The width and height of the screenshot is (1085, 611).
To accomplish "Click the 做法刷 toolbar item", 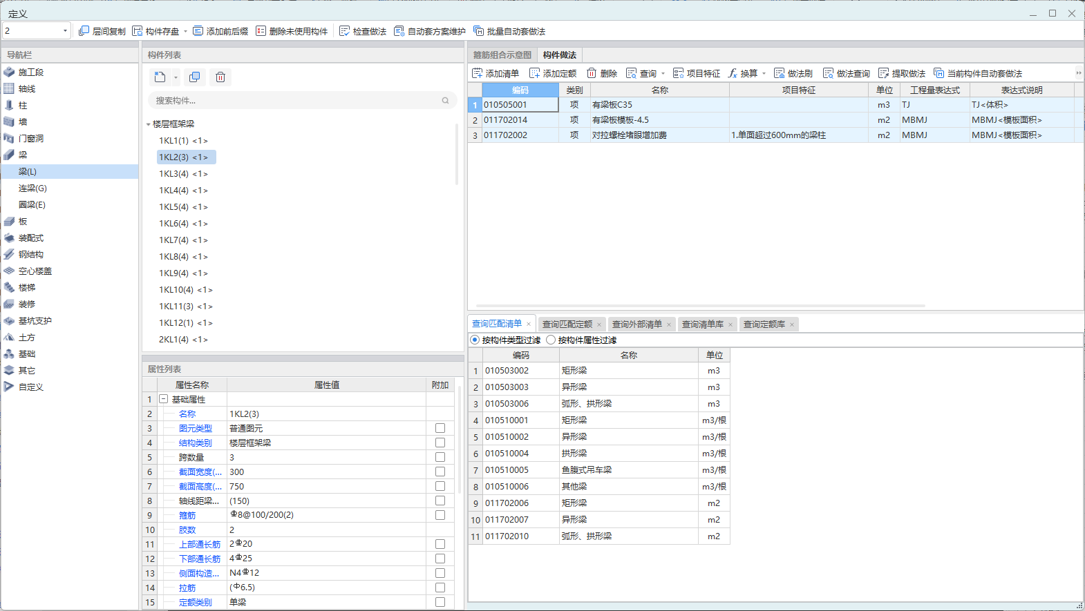I will [793, 73].
